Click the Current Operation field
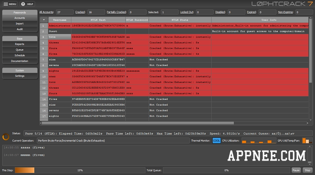315x175 pixels. click(113, 141)
